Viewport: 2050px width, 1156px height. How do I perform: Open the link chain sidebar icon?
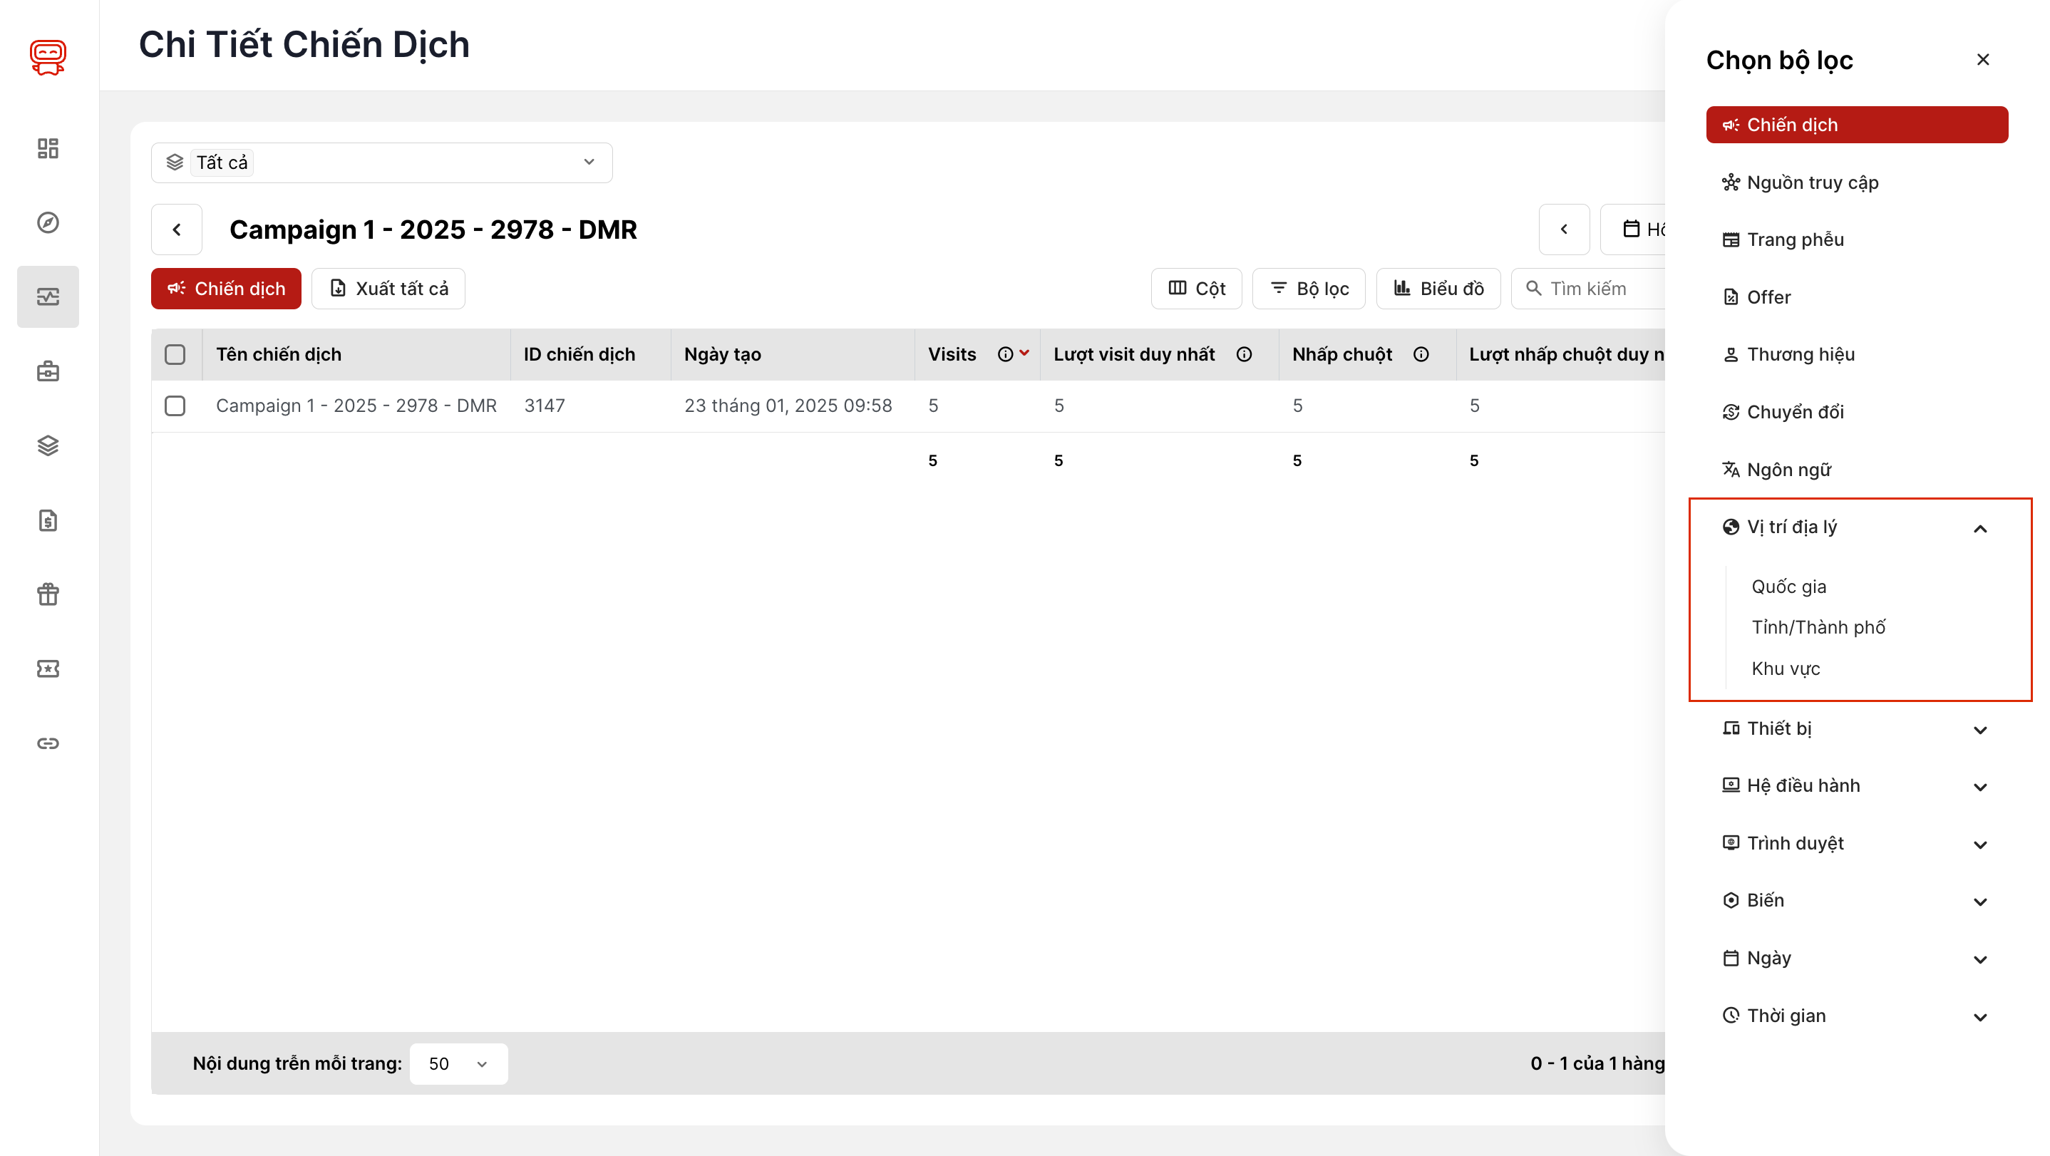pyautogui.click(x=48, y=743)
